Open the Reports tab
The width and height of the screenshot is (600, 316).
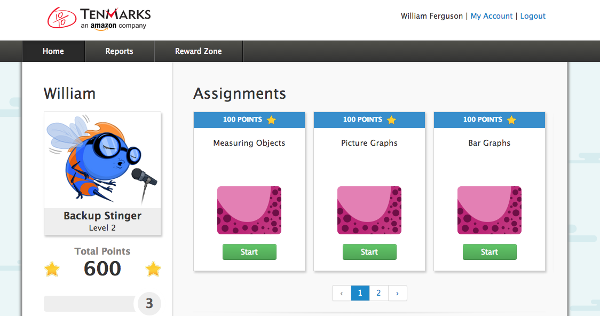click(x=119, y=51)
